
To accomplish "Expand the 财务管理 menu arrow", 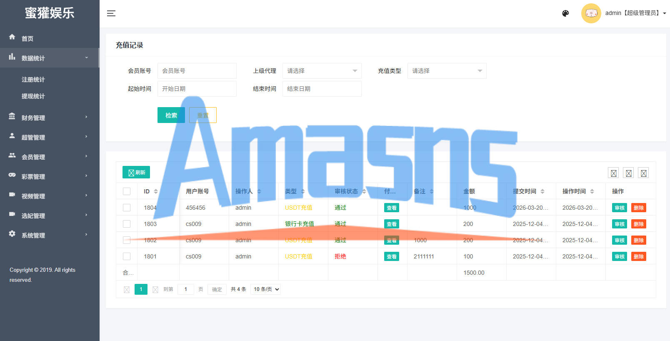I will click(x=86, y=117).
